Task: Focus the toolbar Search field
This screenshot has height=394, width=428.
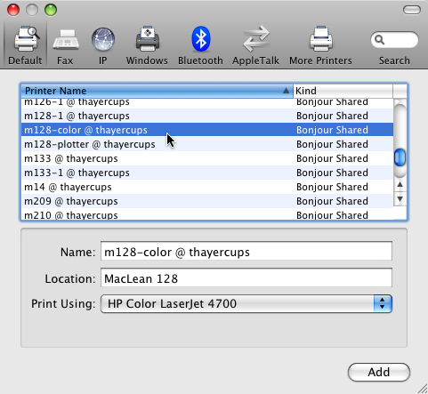Action: click(x=394, y=40)
